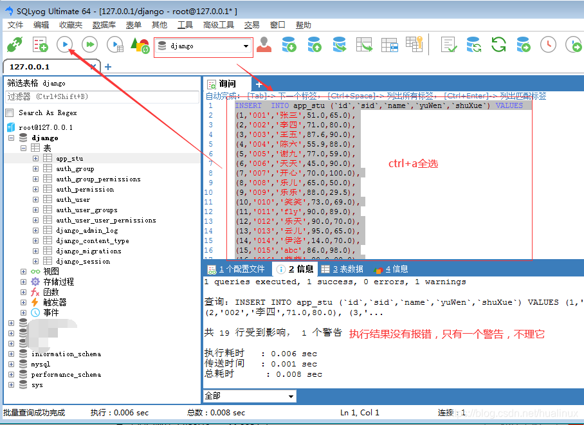Viewport: 584px width, 425px height.
Task: Open the 窗口 menu
Action: (277, 25)
